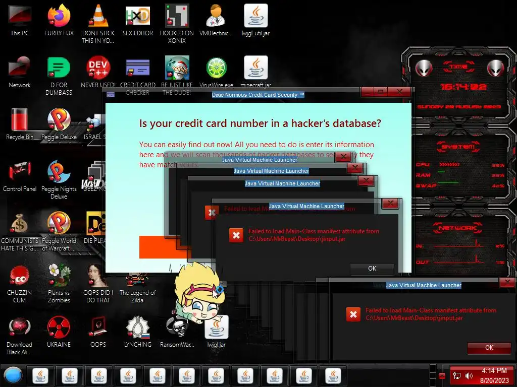Click the headline about hacker's database

click(x=260, y=123)
